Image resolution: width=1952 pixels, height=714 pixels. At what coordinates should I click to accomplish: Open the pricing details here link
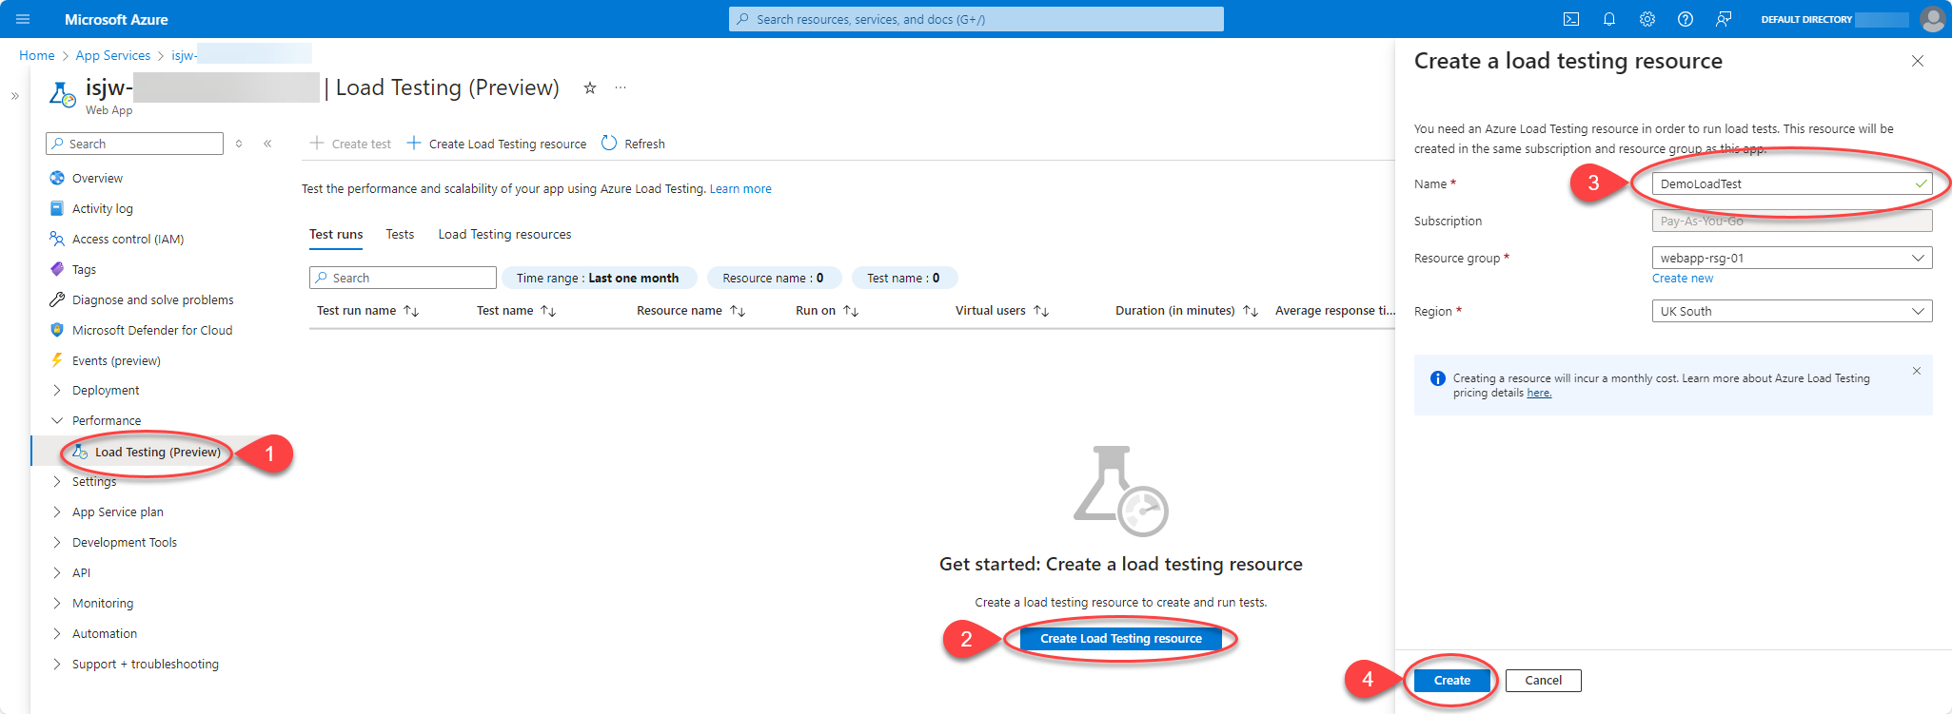tap(1539, 393)
